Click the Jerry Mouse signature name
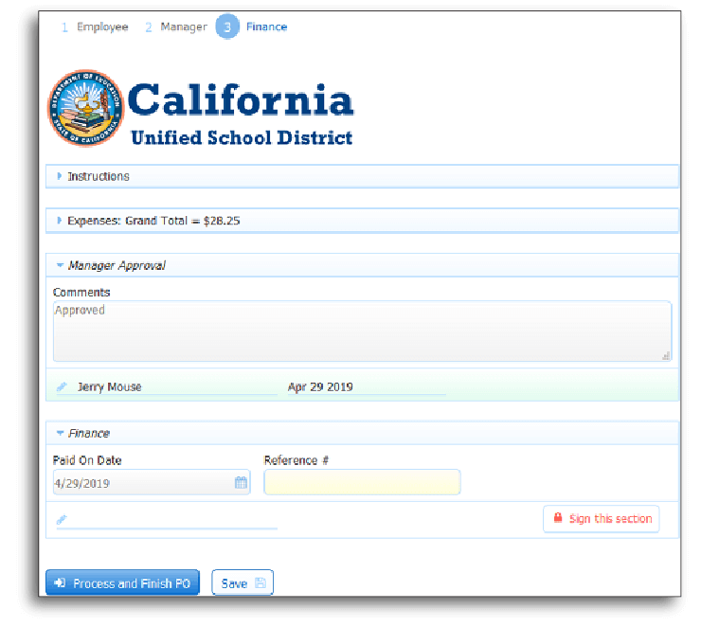701x627 pixels. pyautogui.click(x=110, y=386)
